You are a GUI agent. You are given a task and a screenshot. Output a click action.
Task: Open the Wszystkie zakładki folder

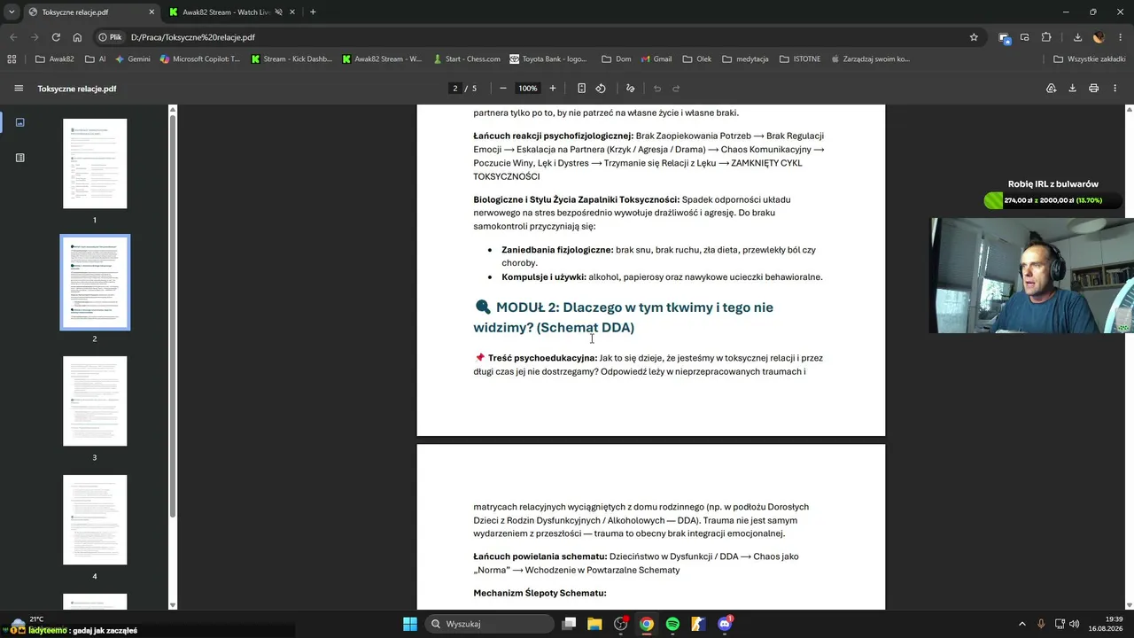coord(1090,59)
